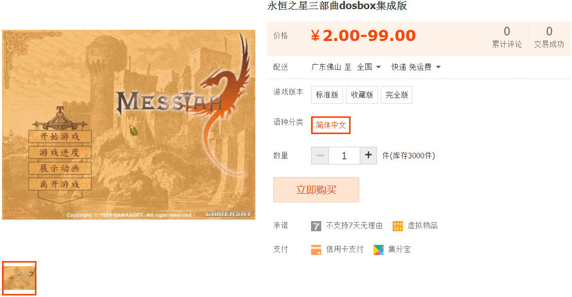
Task: Click the virtual goods orange icon
Action: tap(398, 226)
